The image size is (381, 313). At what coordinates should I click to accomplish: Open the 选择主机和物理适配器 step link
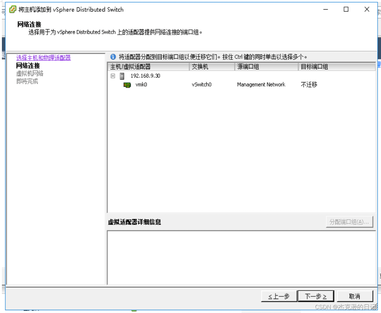44,58
